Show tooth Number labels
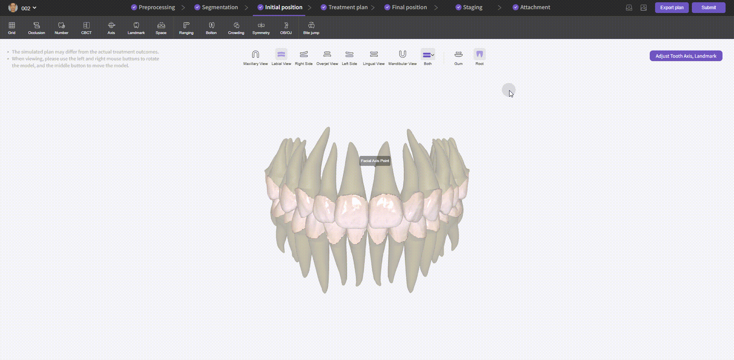The image size is (734, 360). (x=61, y=28)
